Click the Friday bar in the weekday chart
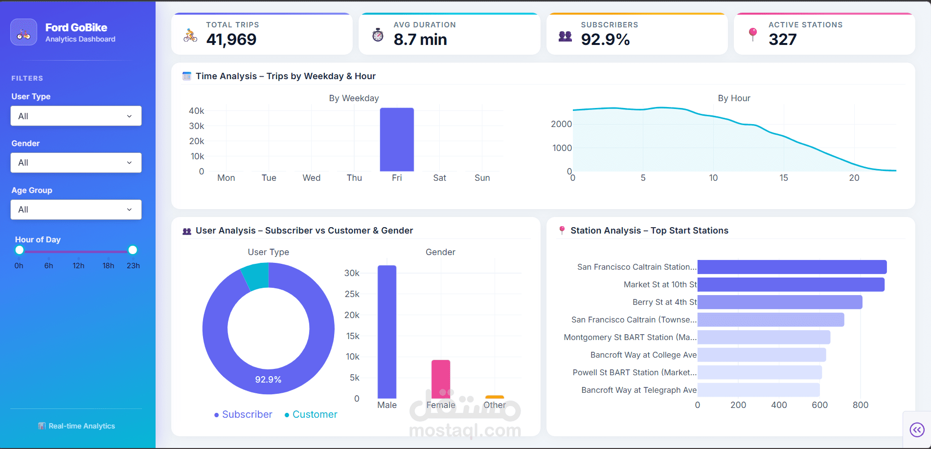This screenshot has width=931, height=449. pos(397,140)
